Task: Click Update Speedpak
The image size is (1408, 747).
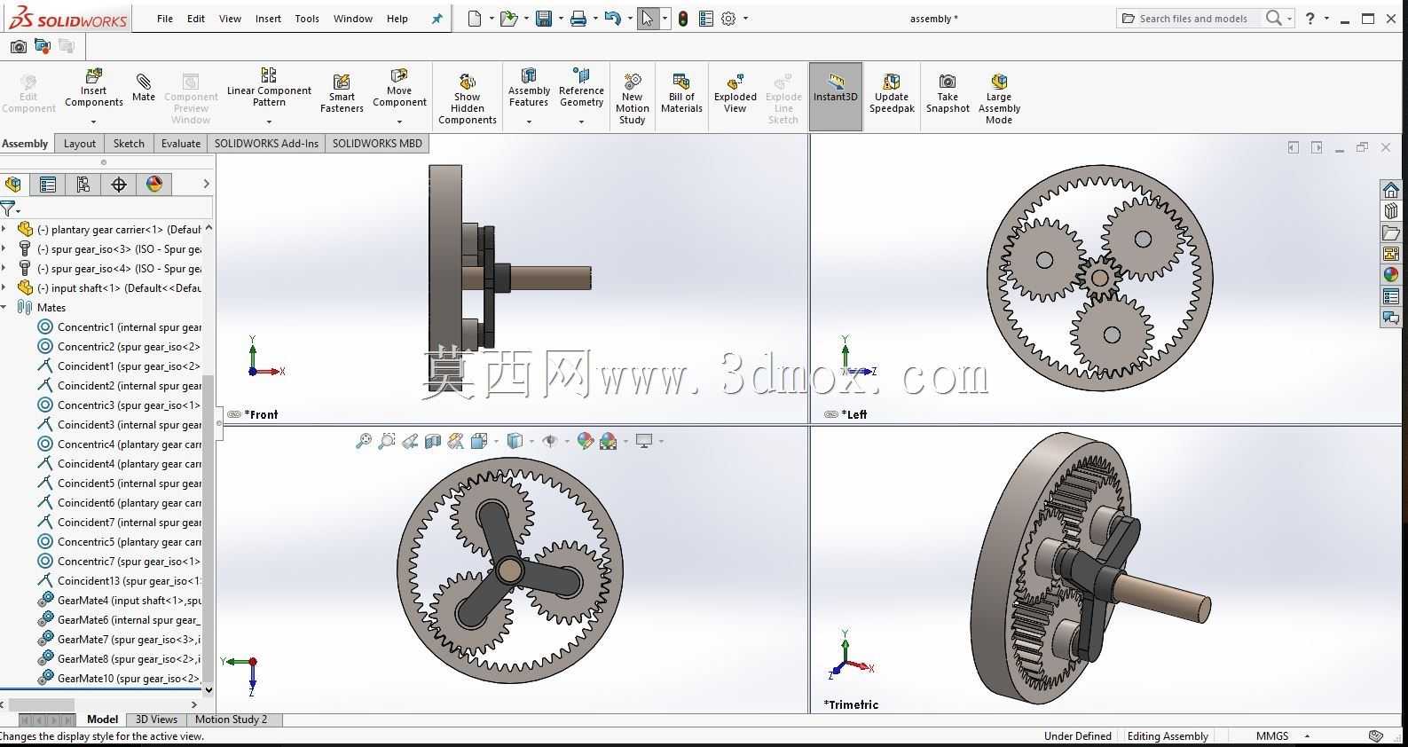Action: click(892, 94)
